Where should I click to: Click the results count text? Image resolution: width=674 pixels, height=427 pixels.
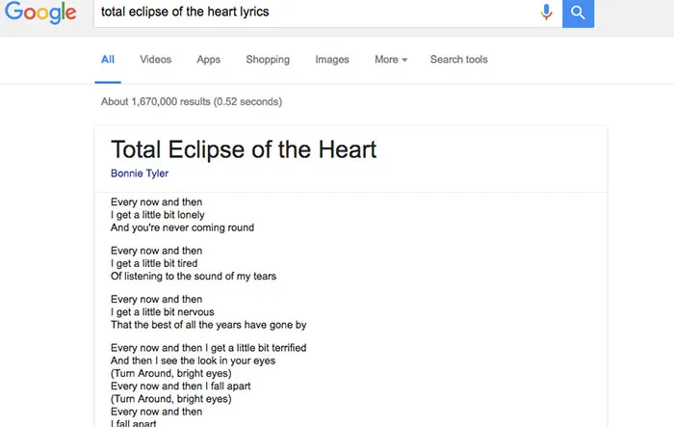coord(191,101)
